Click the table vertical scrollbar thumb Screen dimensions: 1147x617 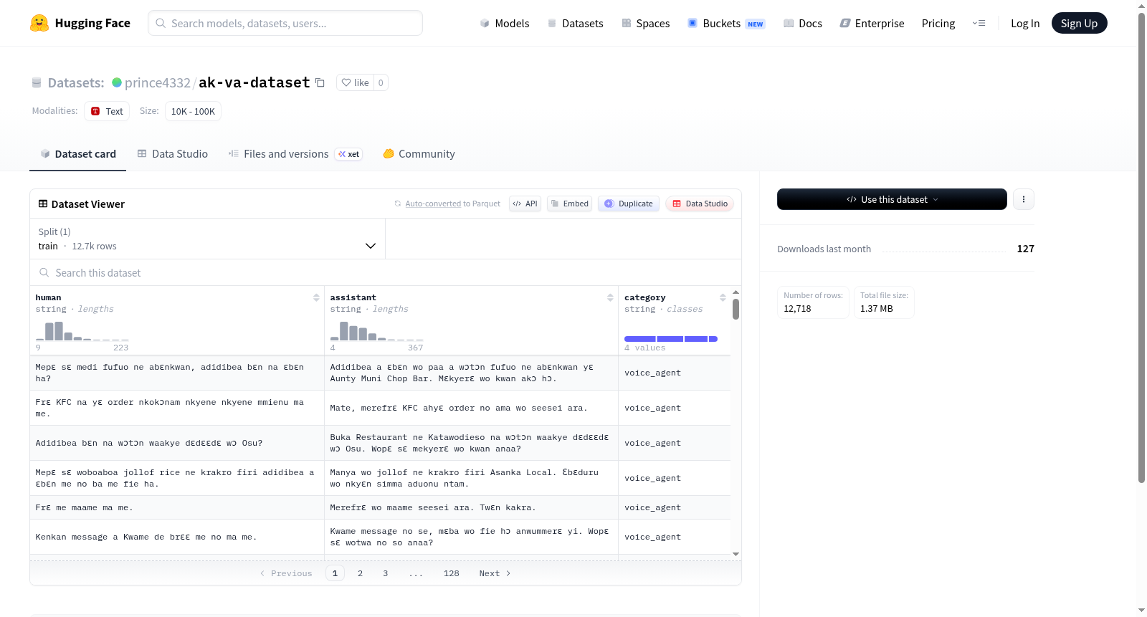(x=736, y=309)
